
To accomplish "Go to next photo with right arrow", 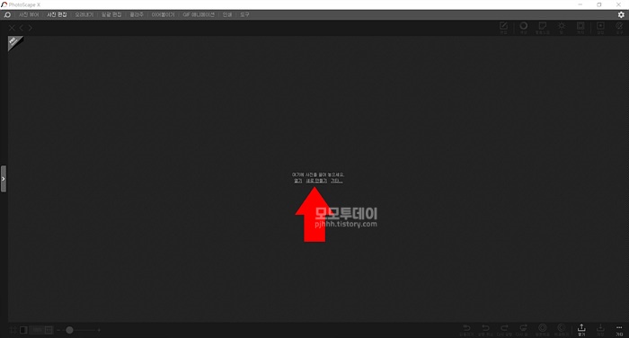I will click(30, 28).
